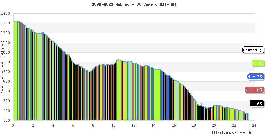Click the 1200 value on the elevation axis
268x134 pixels.
coord(6,33)
